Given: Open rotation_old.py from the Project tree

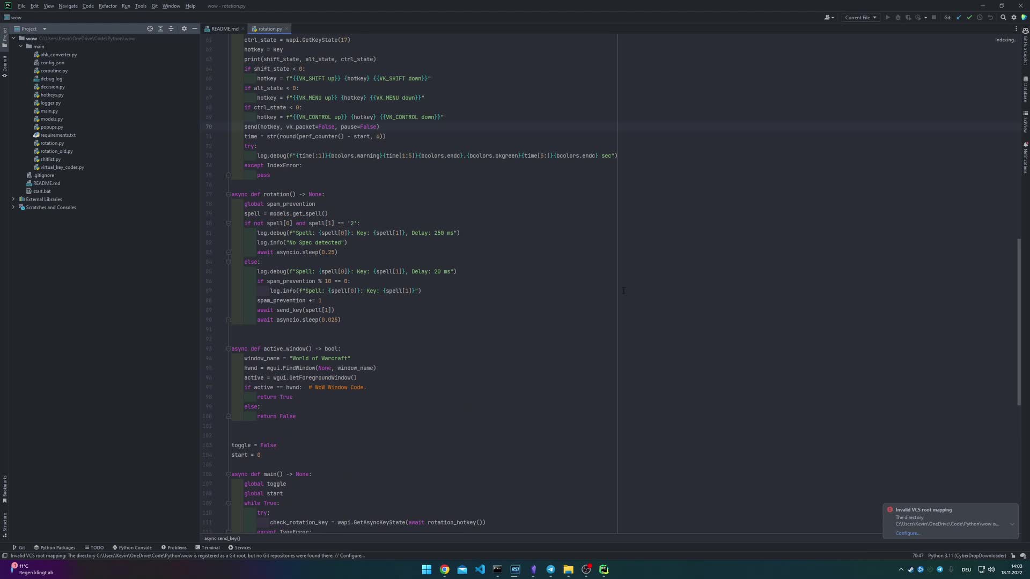Looking at the screenshot, I should 56,151.
